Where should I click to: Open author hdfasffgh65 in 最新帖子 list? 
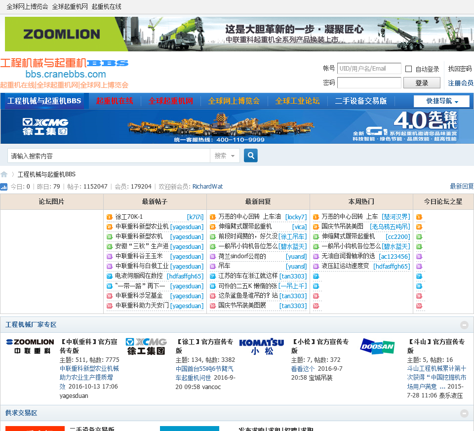pyautogui.click(x=185, y=276)
